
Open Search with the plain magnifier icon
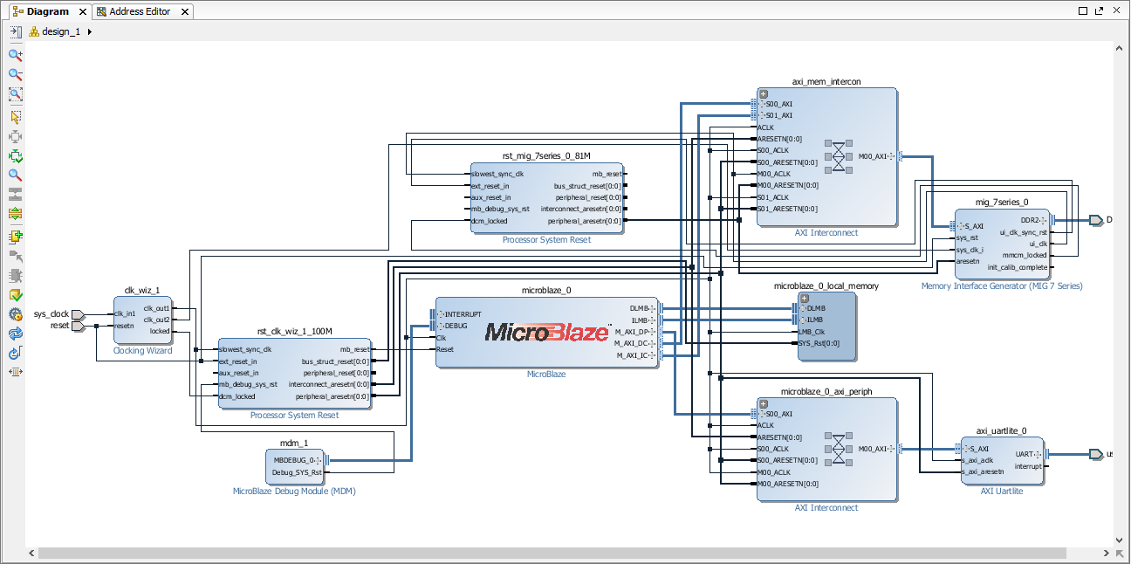15,175
